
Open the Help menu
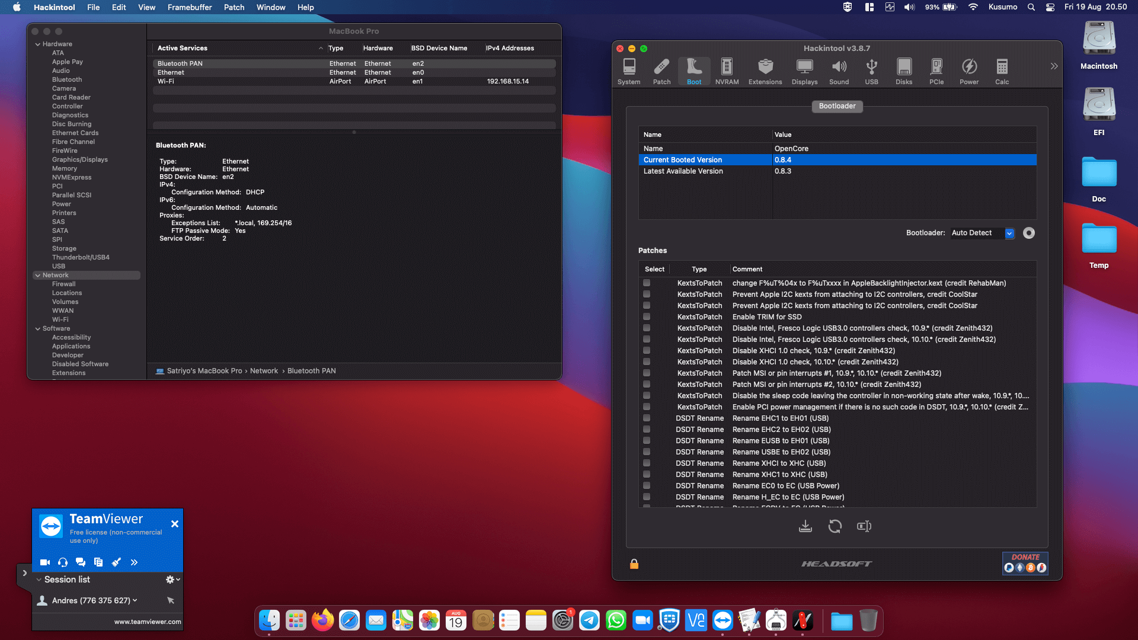click(x=306, y=7)
